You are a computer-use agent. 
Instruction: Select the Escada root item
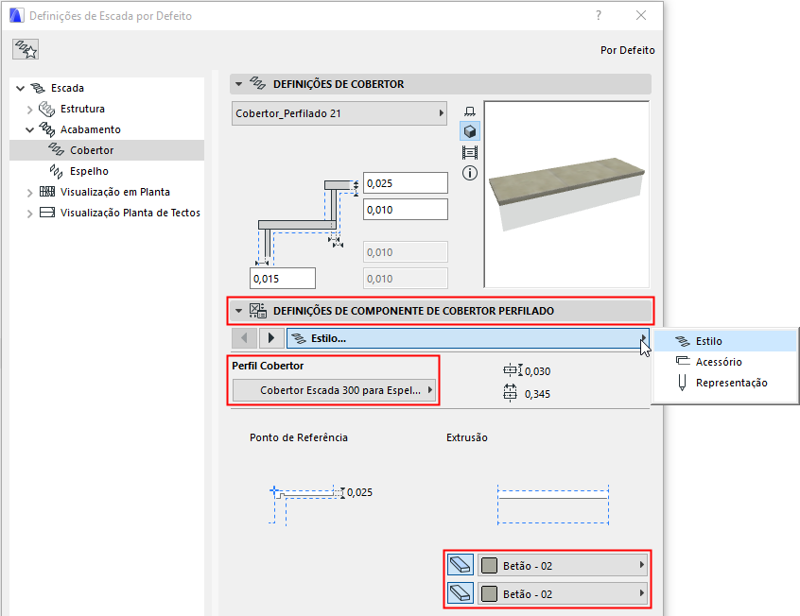pyautogui.click(x=67, y=88)
